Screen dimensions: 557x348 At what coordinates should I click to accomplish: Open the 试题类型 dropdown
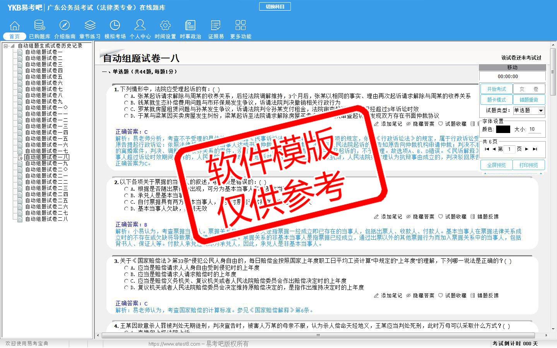540,111
